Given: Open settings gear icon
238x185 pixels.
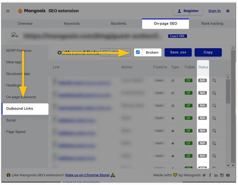Looking at the screenshot, I should tap(228, 11).
